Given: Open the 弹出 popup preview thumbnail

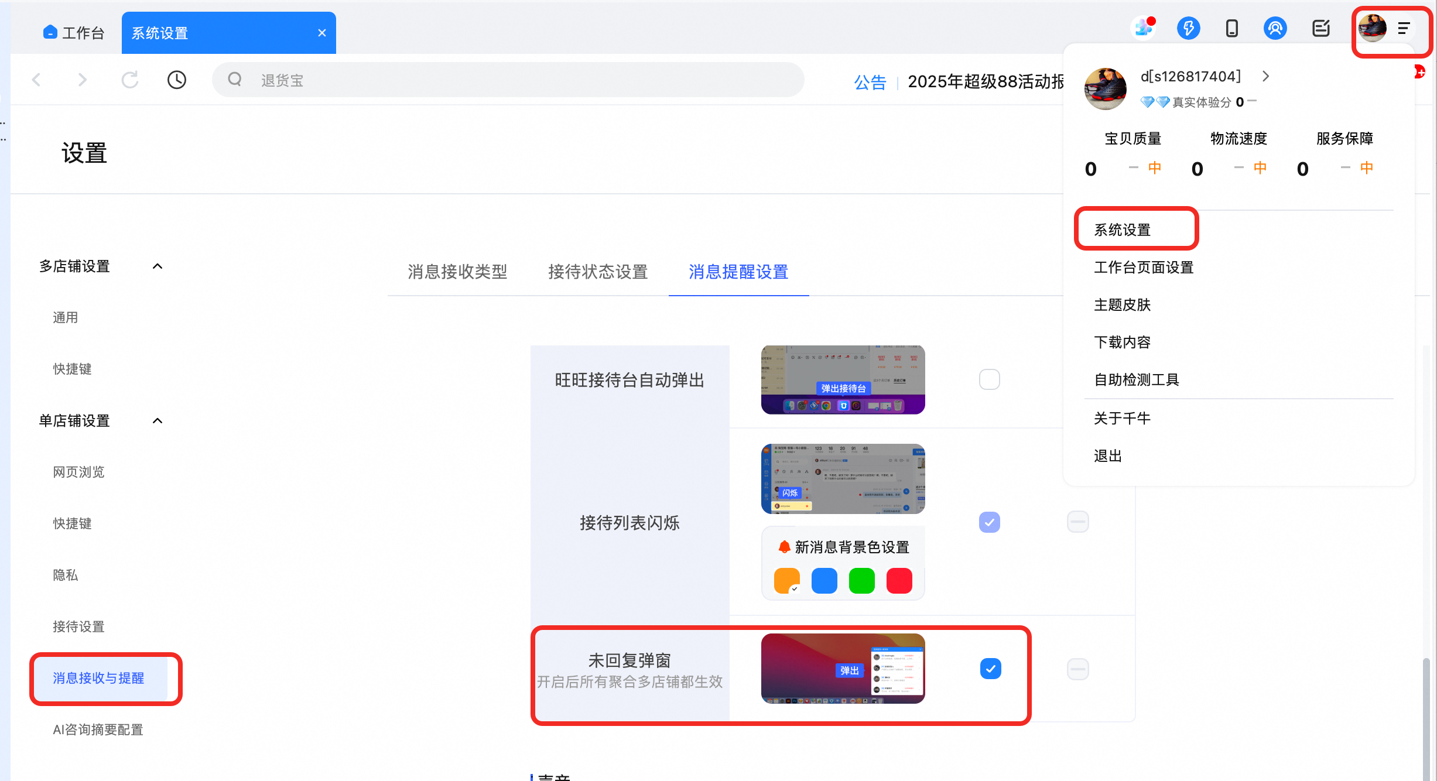Looking at the screenshot, I should (x=843, y=669).
